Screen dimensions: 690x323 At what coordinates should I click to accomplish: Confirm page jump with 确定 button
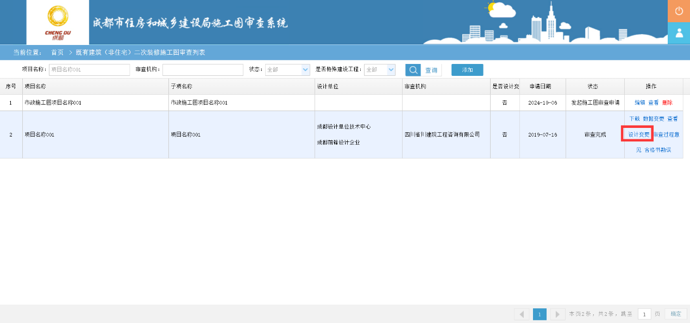675,314
